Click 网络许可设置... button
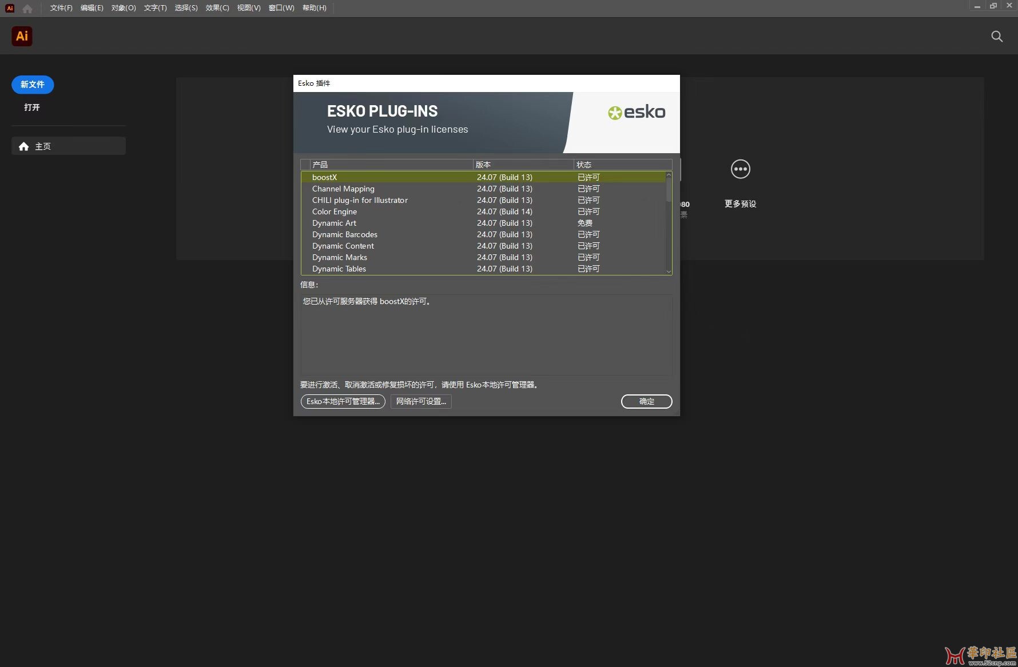Viewport: 1018px width, 667px height. pyautogui.click(x=421, y=401)
